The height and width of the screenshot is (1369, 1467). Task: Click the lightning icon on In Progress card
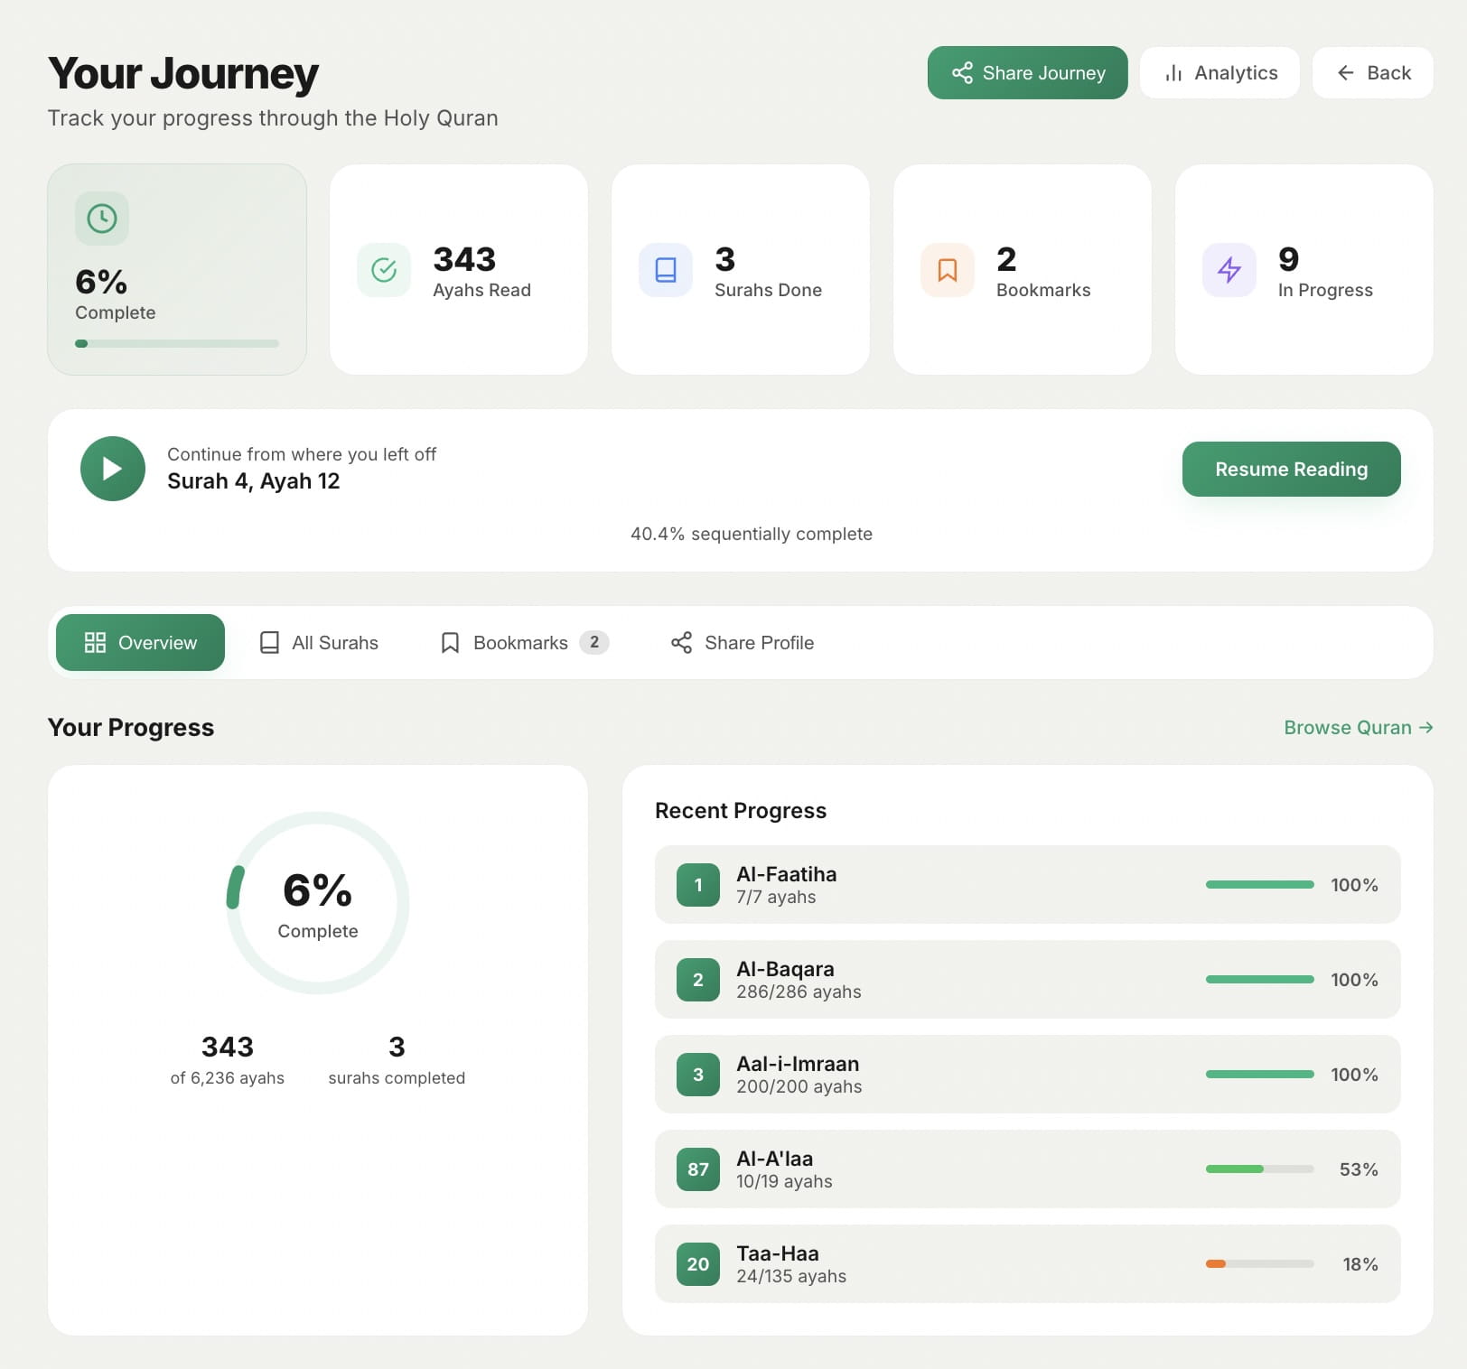pos(1229,270)
